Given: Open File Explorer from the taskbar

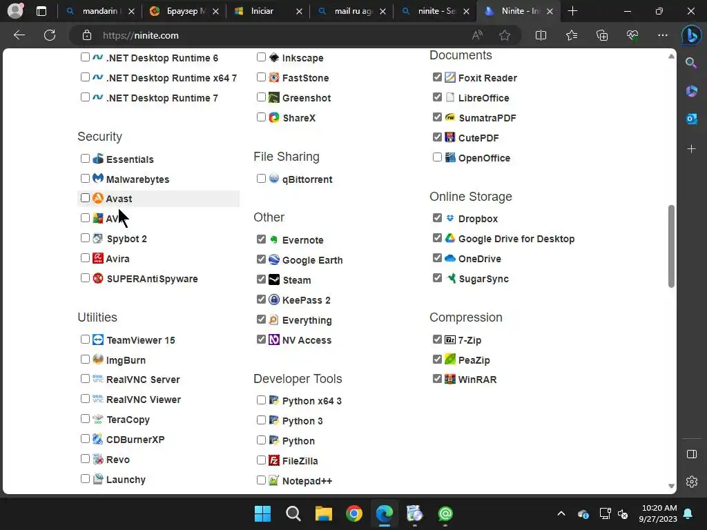Looking at the screenshot, I should coord(323,513).
